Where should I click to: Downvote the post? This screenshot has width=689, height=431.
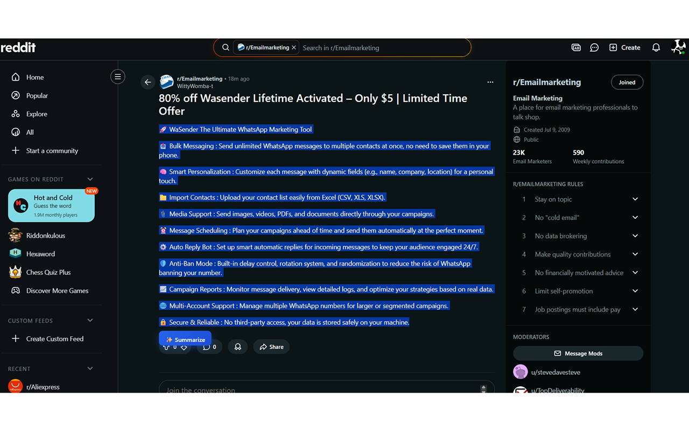click(184, 348)
